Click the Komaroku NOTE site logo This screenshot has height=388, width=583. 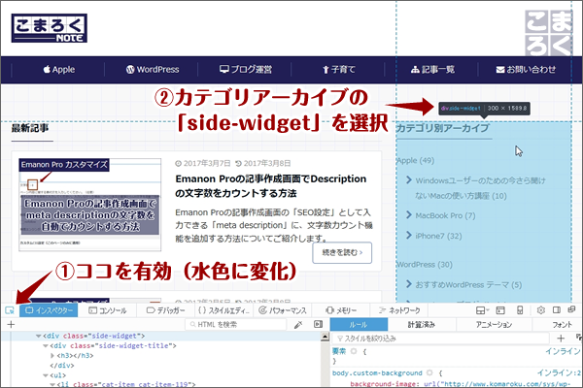(x=50, y=28)
